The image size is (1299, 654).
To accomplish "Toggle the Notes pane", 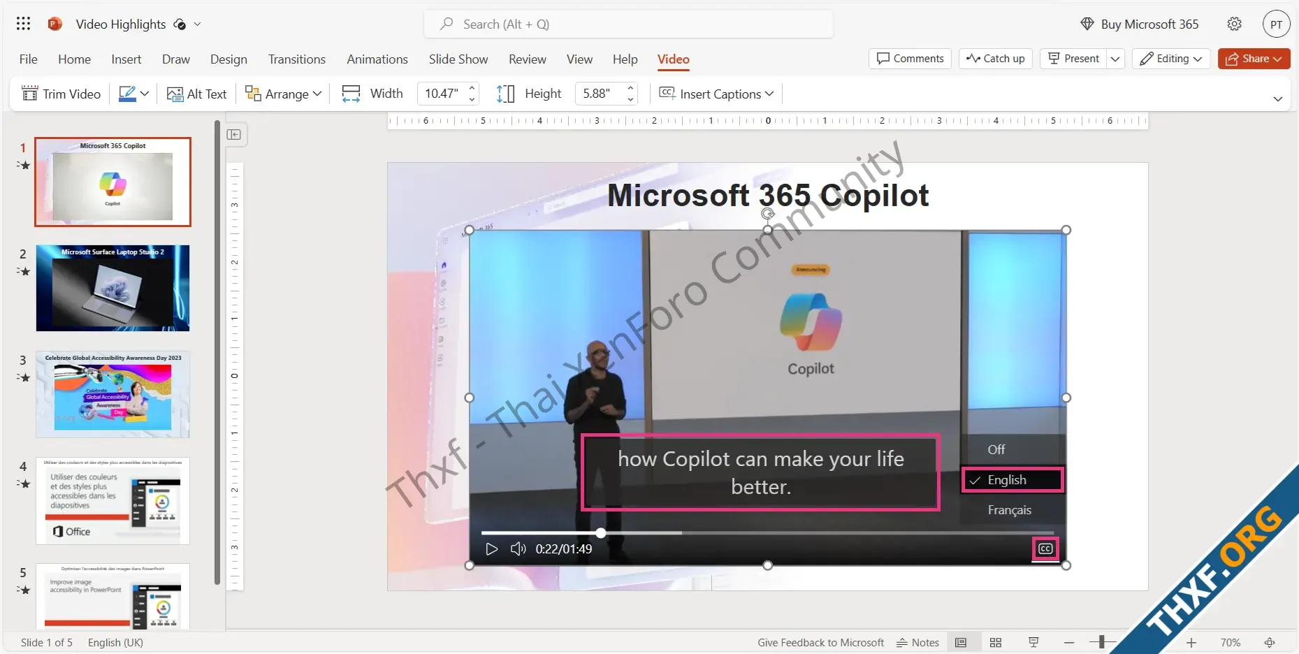I will tap(917, 642).
